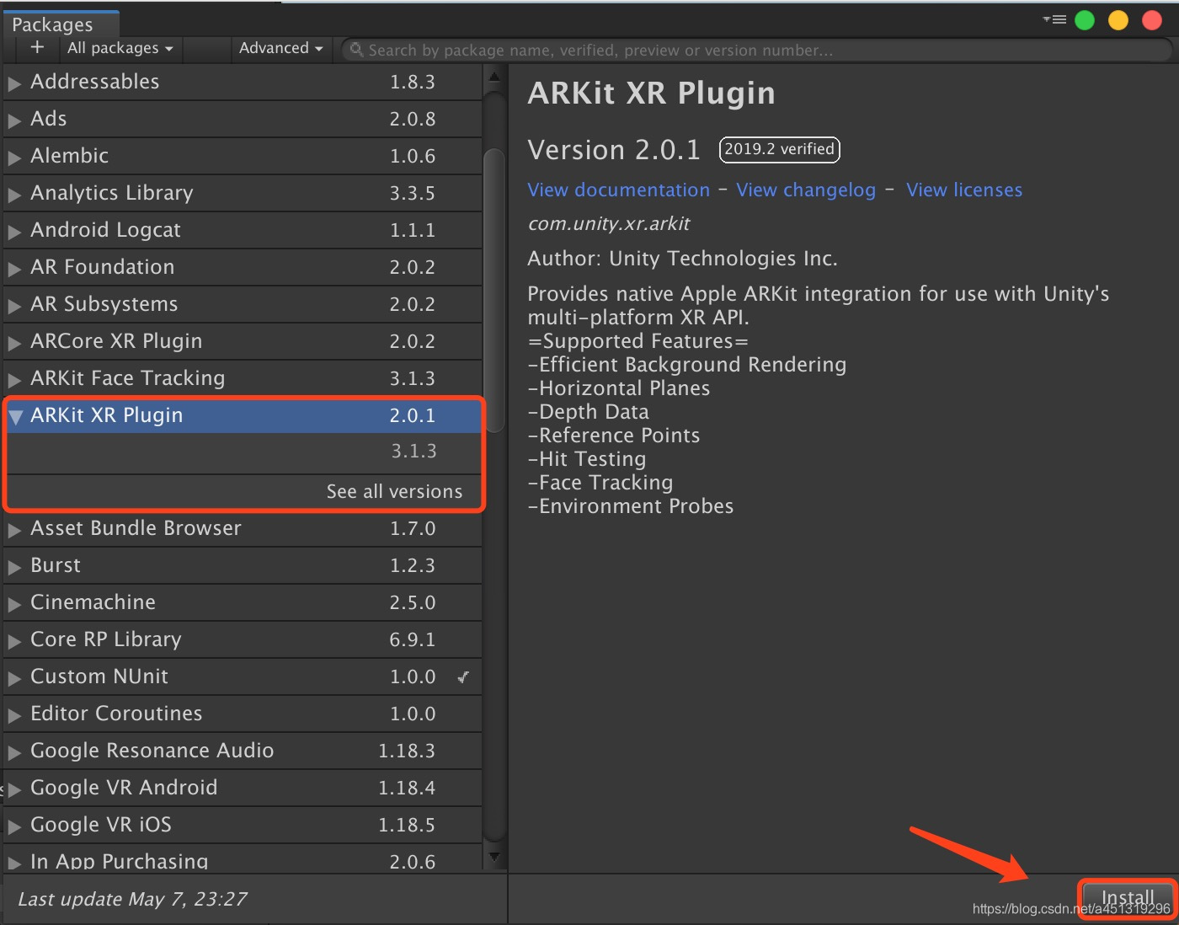
Task: Expand the Asset Bundle Browser arrow
Action: pos(14,530)
